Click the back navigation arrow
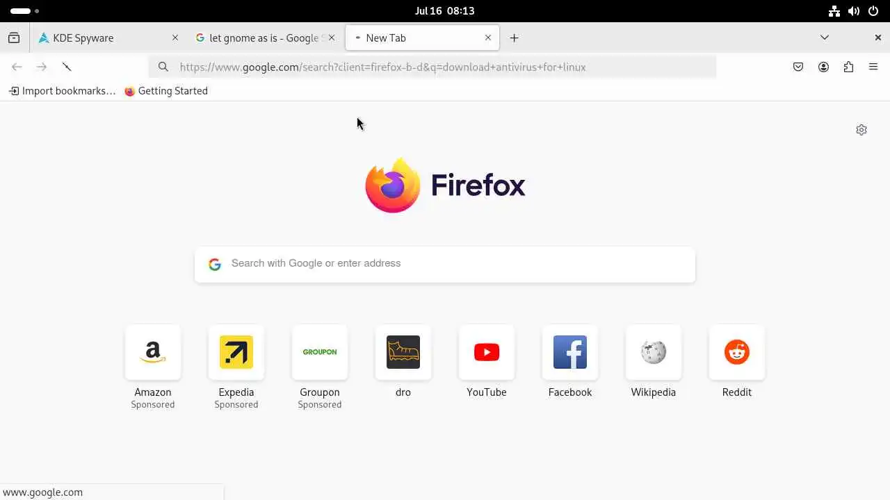 pyautogui.click(x=17, y=67)
